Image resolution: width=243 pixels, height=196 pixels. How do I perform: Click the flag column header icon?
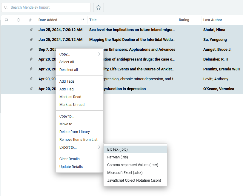click(6, 20)
